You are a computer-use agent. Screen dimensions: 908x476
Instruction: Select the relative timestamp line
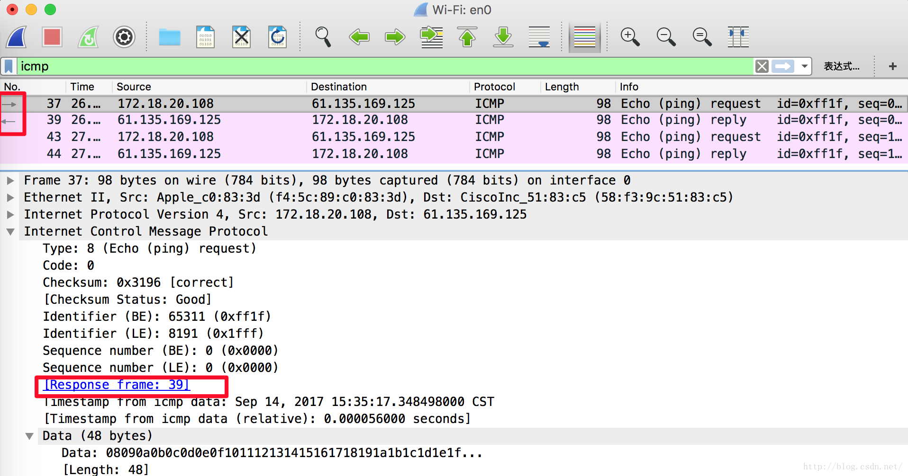257,419
